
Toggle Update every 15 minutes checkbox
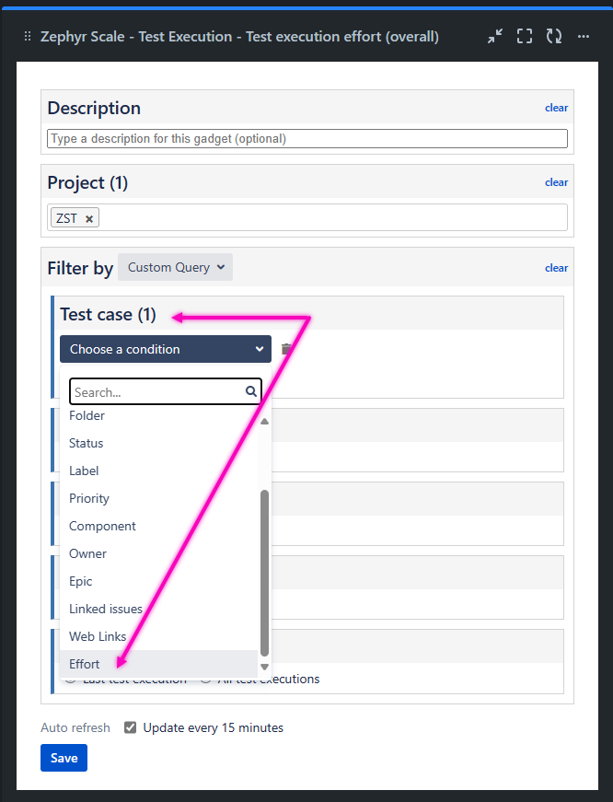(x=131, y=727)
